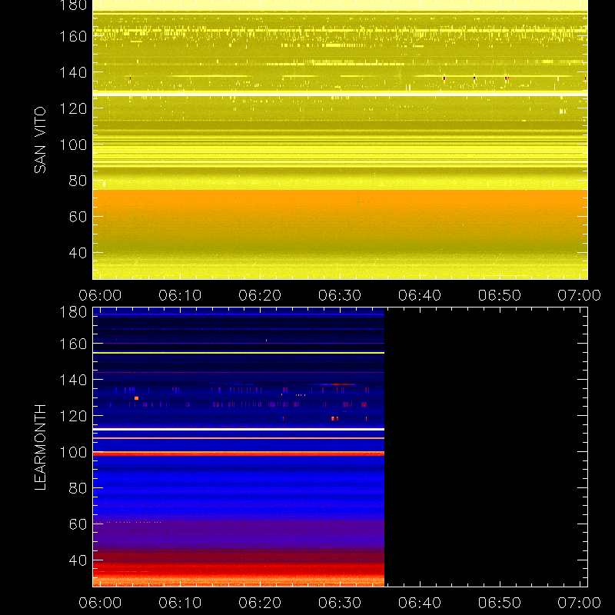
Task: Pick the 06:40 time label of San Vito plot
Action: coord(420,295)
